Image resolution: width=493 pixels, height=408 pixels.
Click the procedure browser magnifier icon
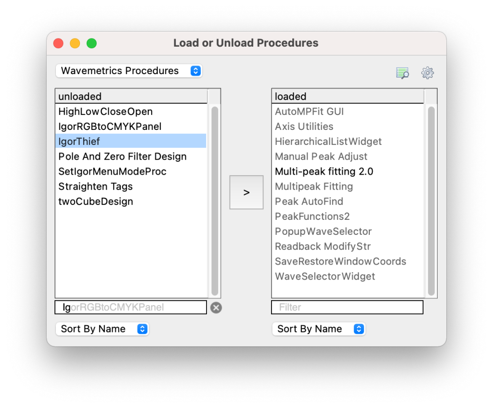[x=402, y=73]
